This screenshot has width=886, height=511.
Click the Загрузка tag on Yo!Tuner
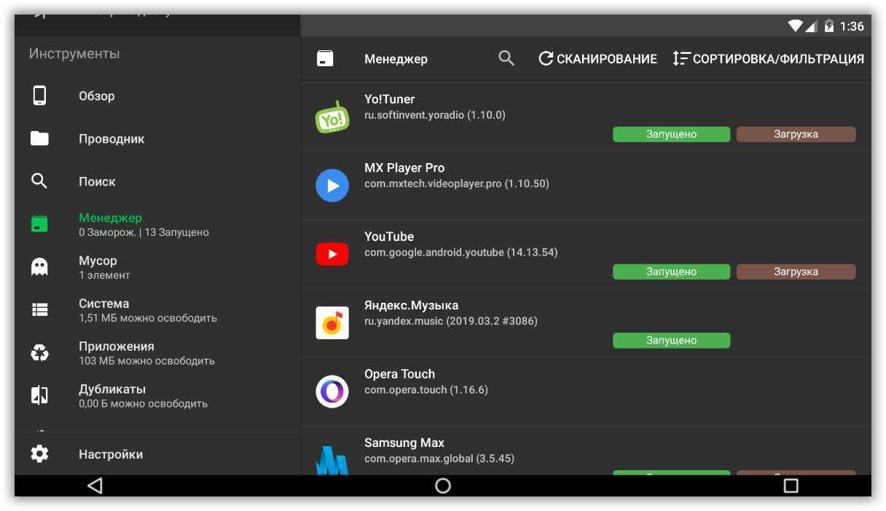[x=796, y=134]
